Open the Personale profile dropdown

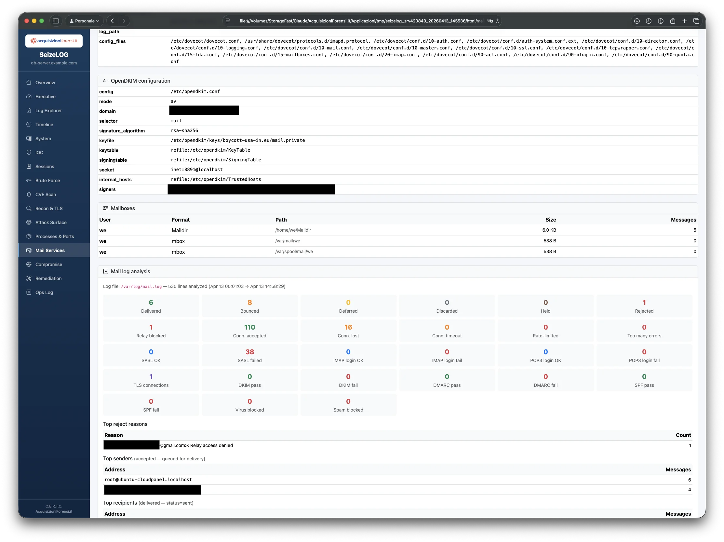tap(84, 20)
